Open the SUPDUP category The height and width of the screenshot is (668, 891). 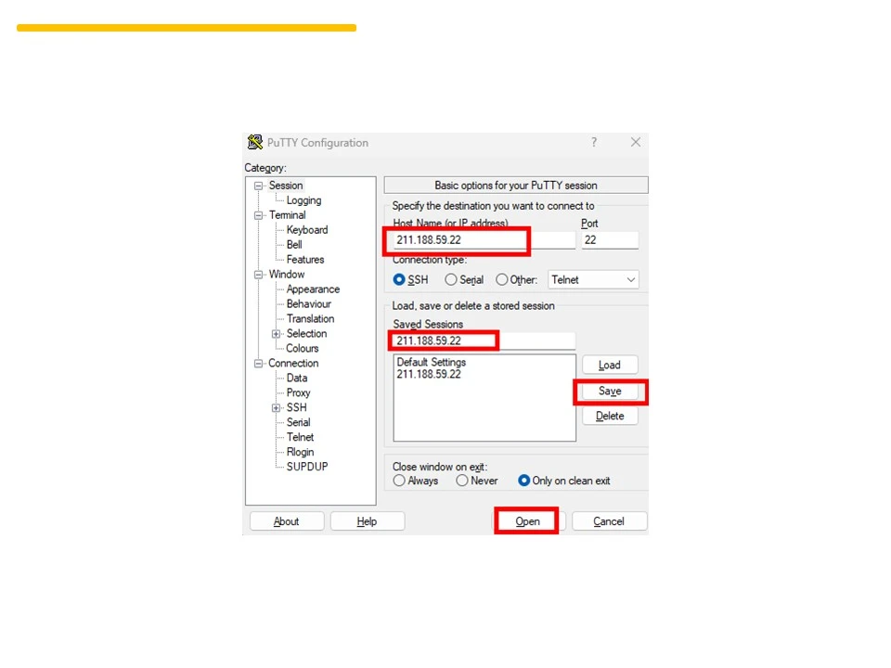[307, 467]
